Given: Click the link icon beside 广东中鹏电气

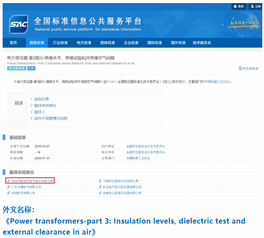Looking at the screenshot, I should (9, 187).
